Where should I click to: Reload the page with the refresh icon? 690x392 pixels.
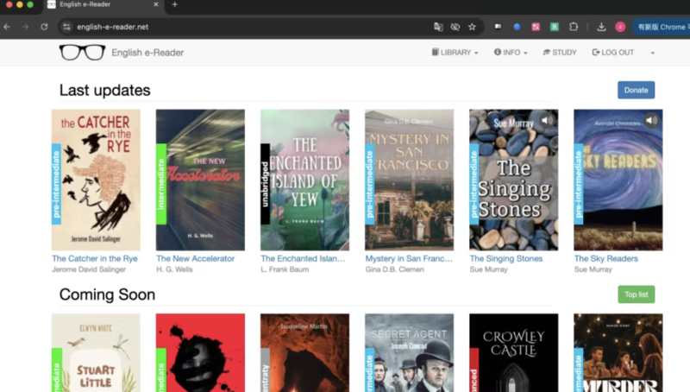click(x=44, y=27)
